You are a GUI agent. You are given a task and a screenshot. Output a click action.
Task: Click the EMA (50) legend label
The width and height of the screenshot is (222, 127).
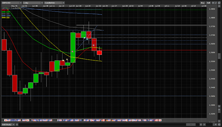[x=6, y=14]
